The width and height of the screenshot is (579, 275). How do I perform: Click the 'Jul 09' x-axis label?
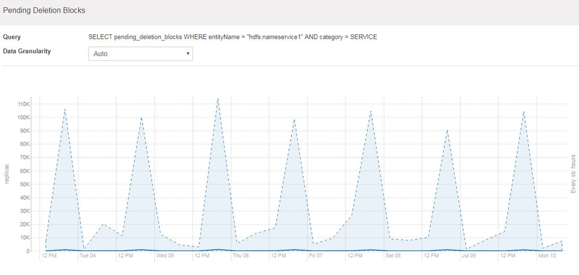[469, 255]
